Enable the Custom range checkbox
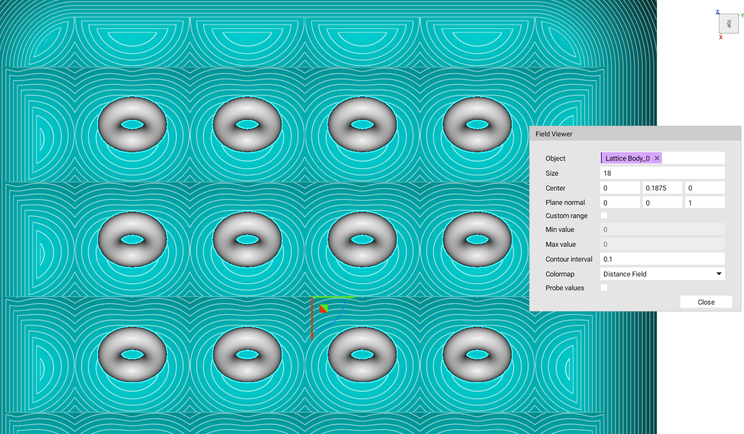The width and height of the screenshot is (744, 434). (x=604, y=215)
